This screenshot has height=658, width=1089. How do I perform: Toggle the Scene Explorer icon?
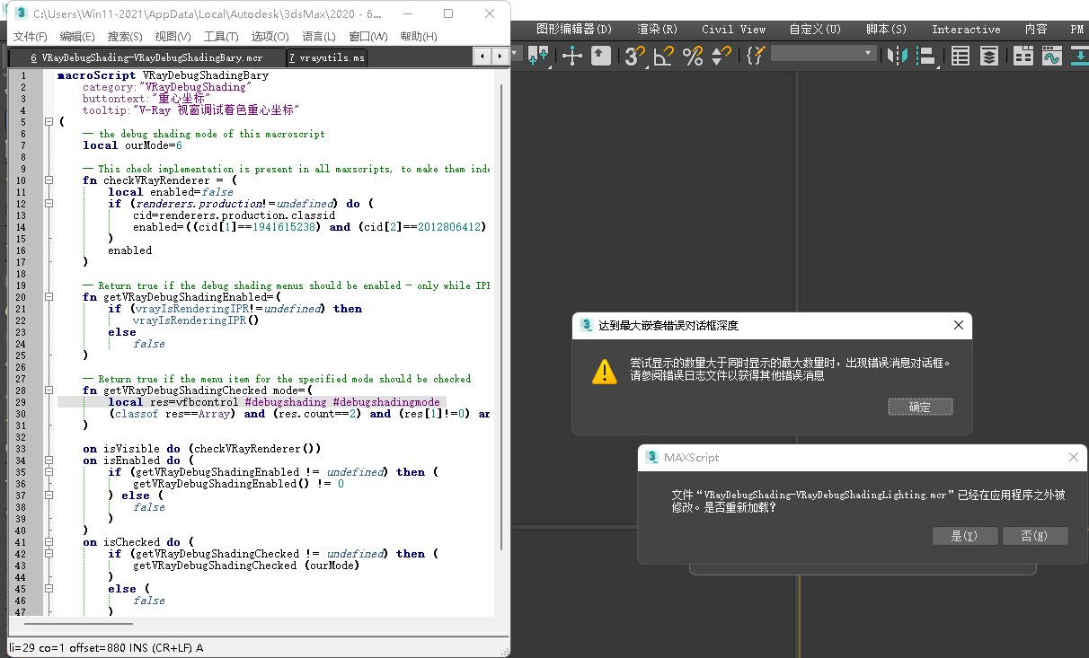(961, 56)
